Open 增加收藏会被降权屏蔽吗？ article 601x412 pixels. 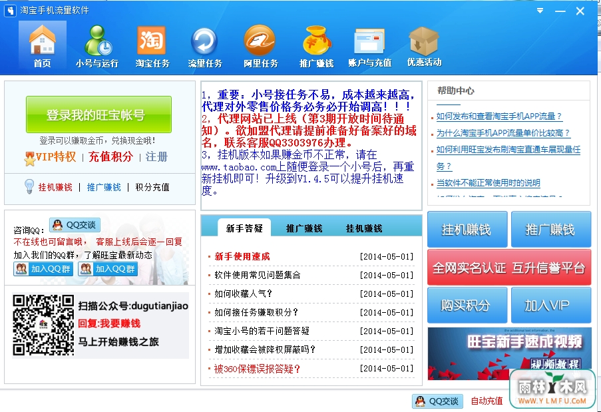tap(265, 349)
